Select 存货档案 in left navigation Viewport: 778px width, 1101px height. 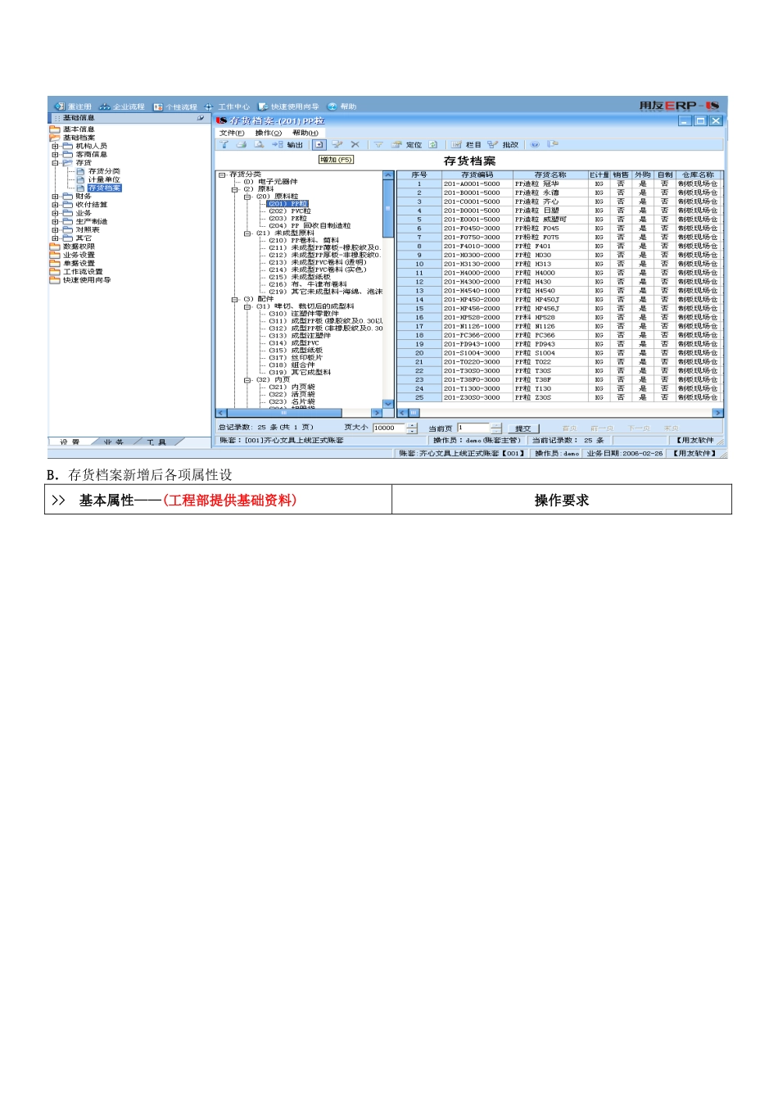[x=104, y=188]
